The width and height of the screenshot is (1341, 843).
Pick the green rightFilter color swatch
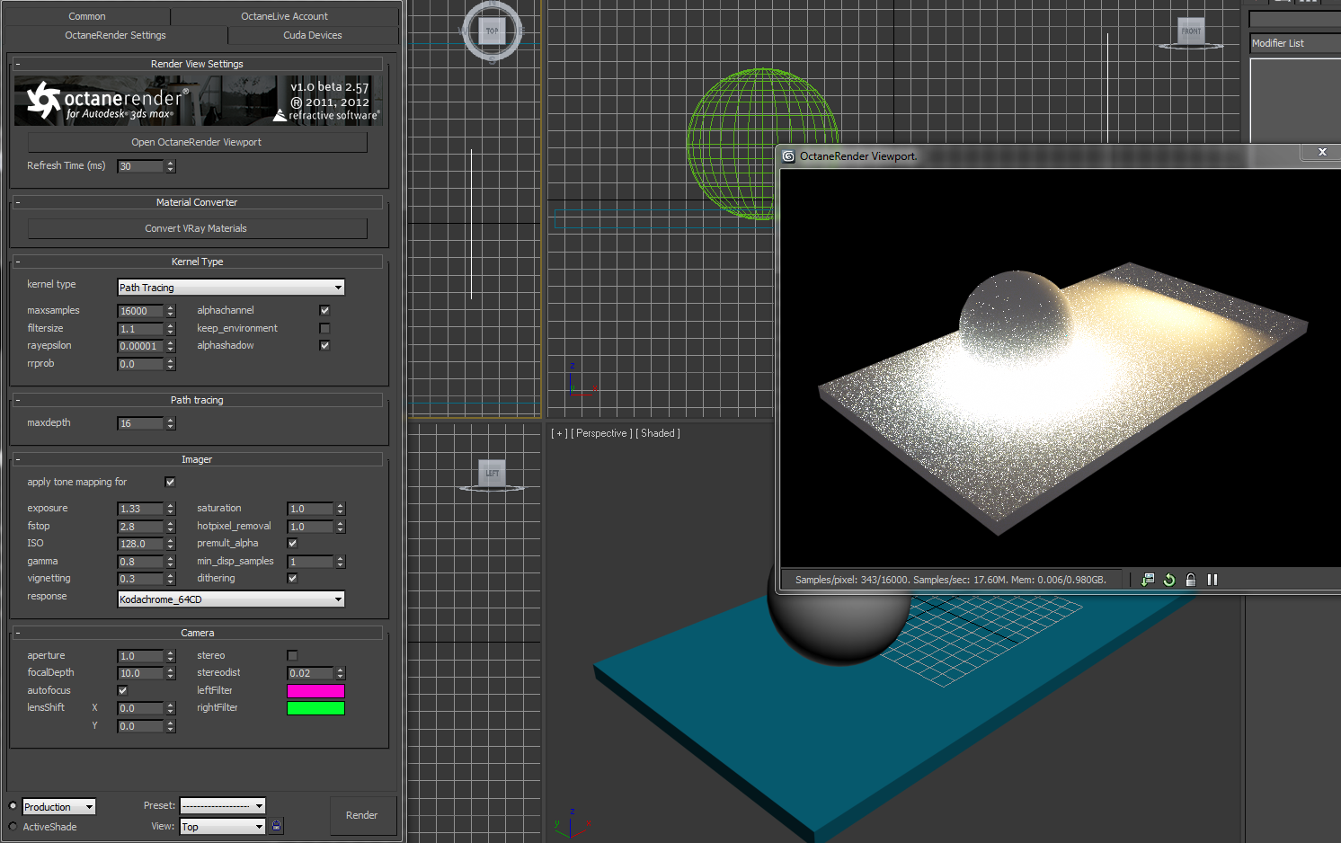point(315,708)
